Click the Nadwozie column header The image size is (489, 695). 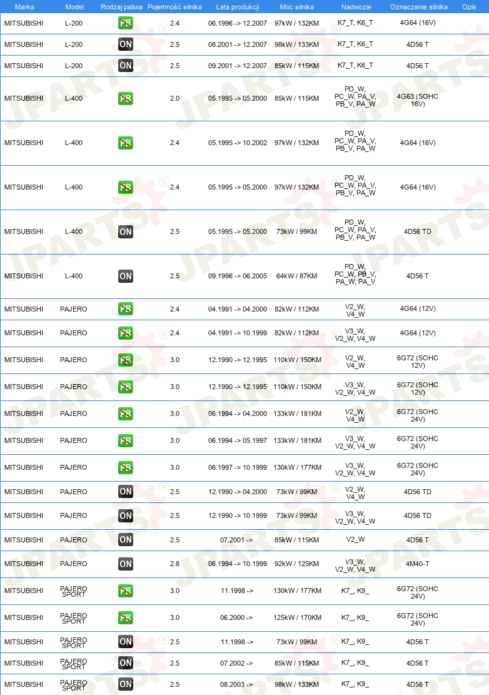[x=356, y=7]
